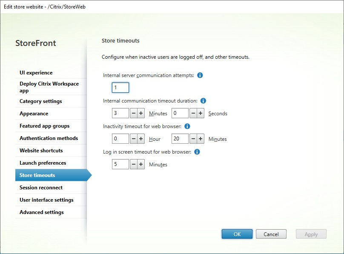Viewport: 344px width, 254px height.
Task: Navigate to Advanced settings
Action: coord(41,212)
